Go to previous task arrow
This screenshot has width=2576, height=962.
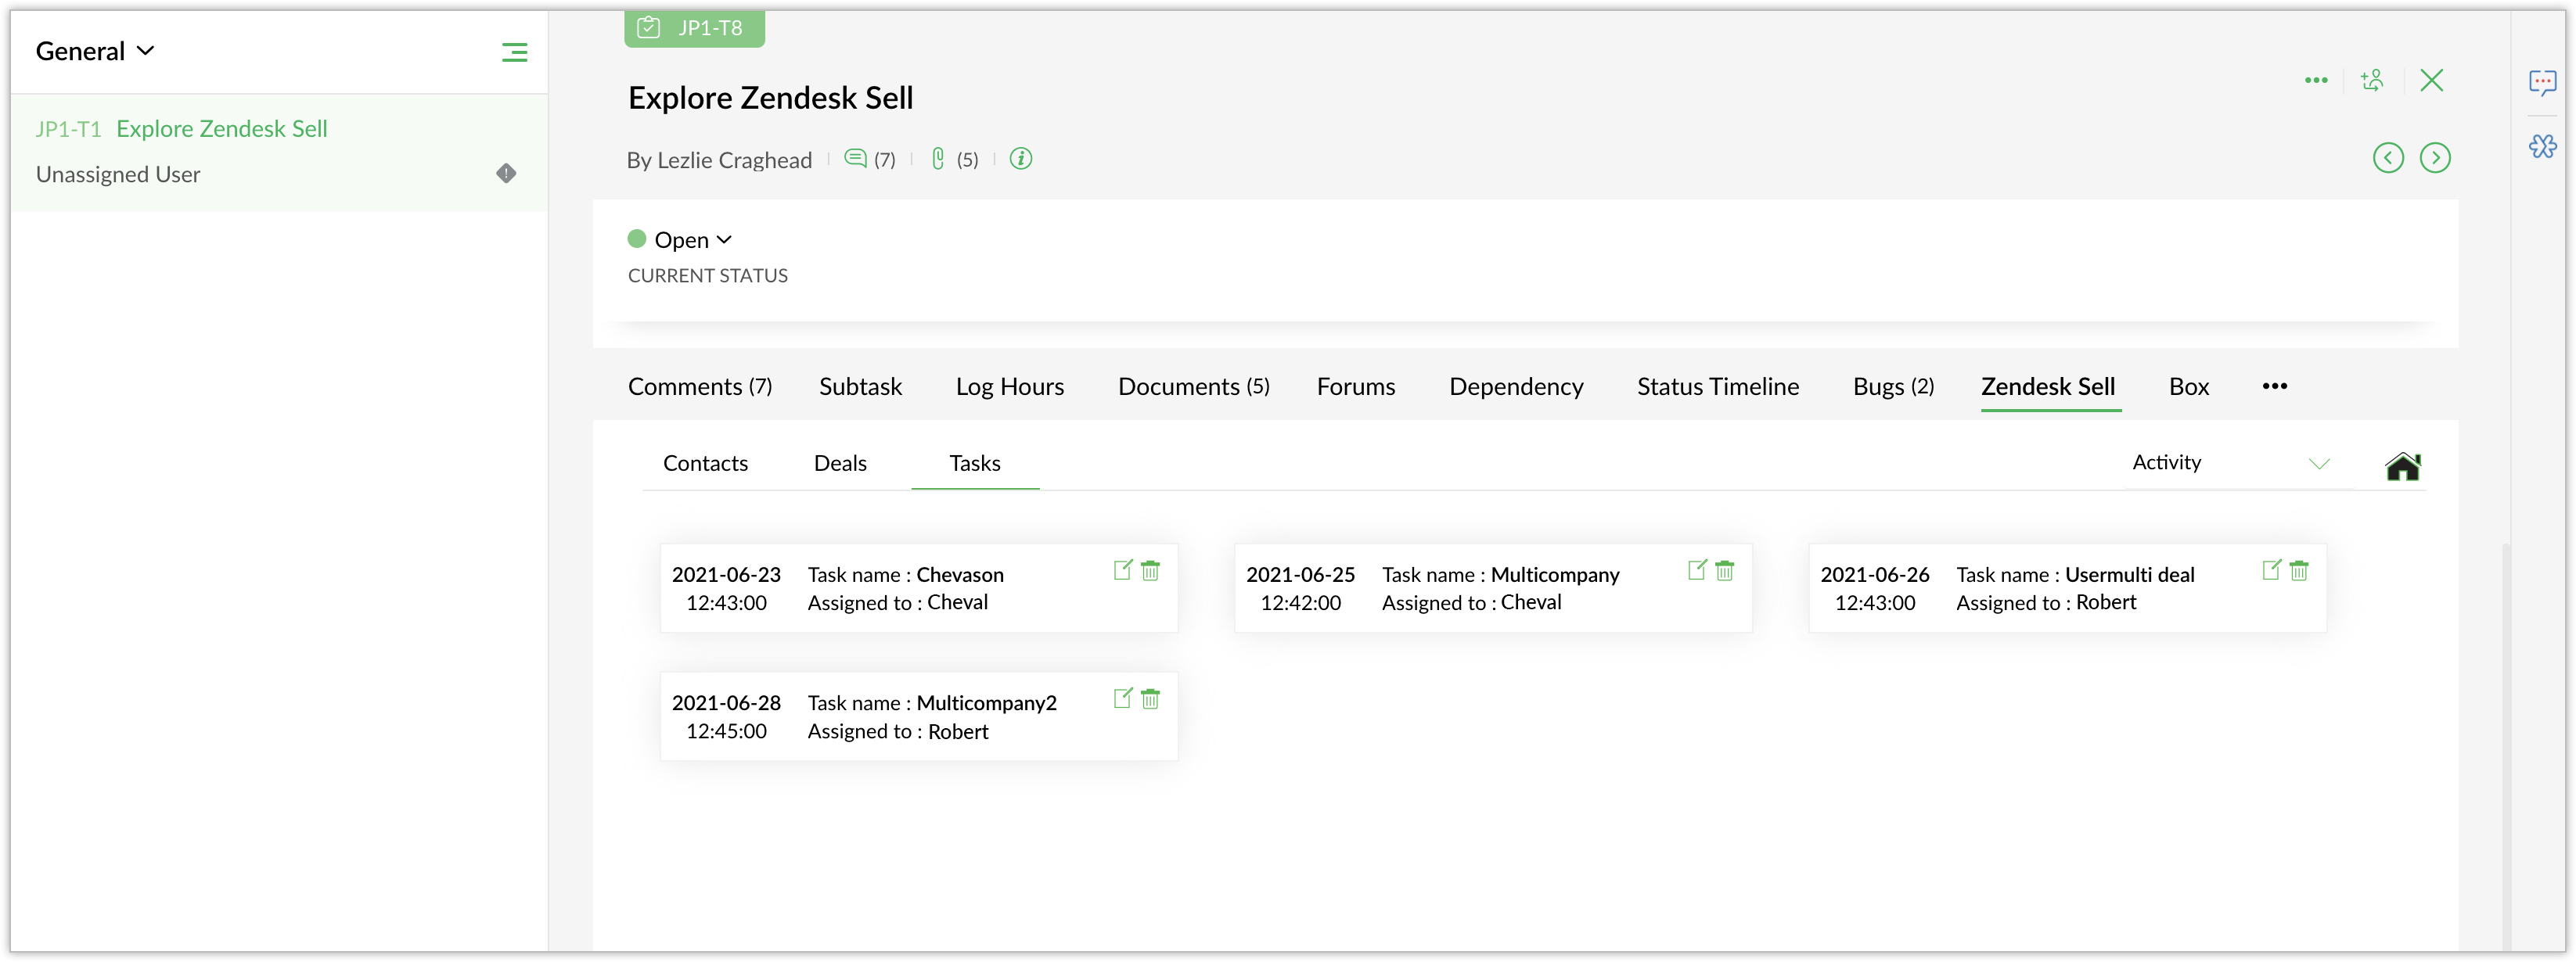click(x=2388, y=158)
